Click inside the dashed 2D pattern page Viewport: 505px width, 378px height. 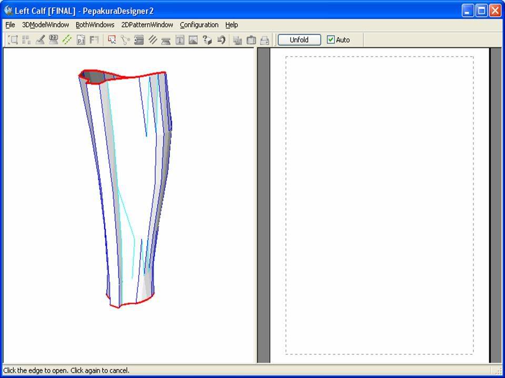379,205
